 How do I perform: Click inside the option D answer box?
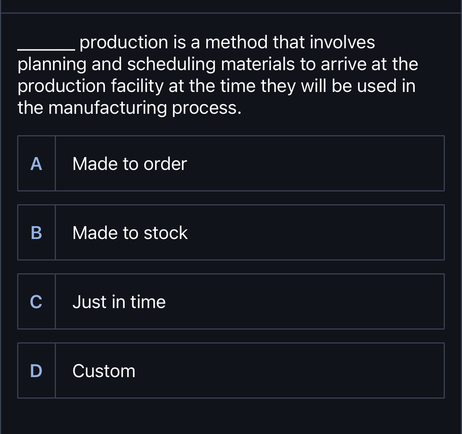pyautogui.click(x=251, y=370)
